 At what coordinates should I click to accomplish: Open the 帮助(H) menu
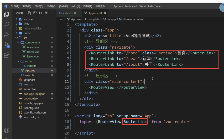(x=100, y=6)
